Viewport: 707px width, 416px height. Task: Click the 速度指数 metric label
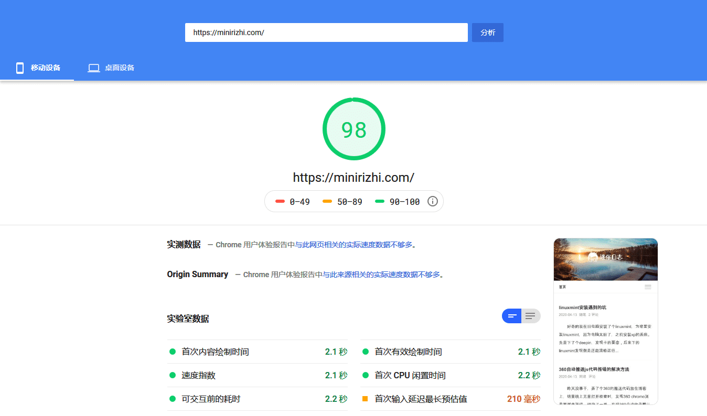(x=198, y=375)
